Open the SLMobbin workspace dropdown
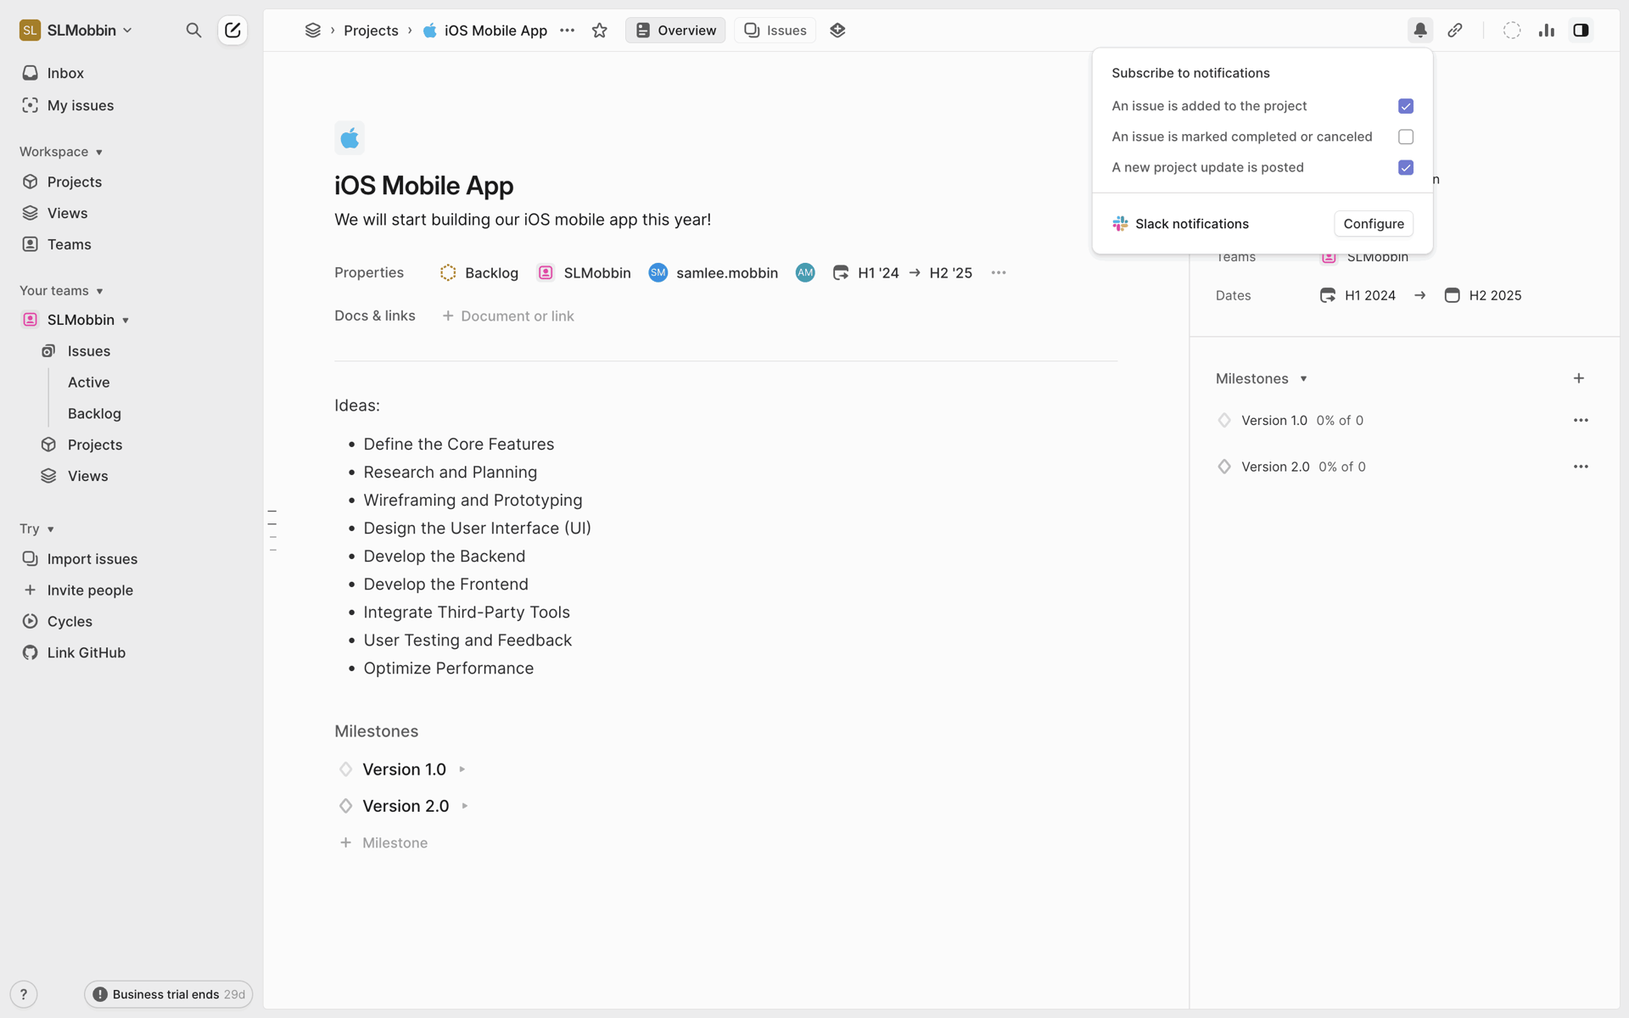 pyautogui.click(x=76, y=31)
